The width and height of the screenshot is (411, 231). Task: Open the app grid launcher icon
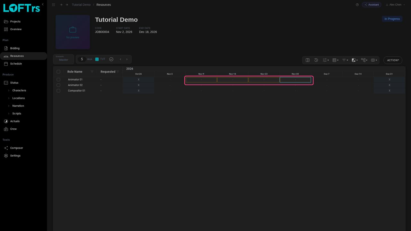click(53, 5)
